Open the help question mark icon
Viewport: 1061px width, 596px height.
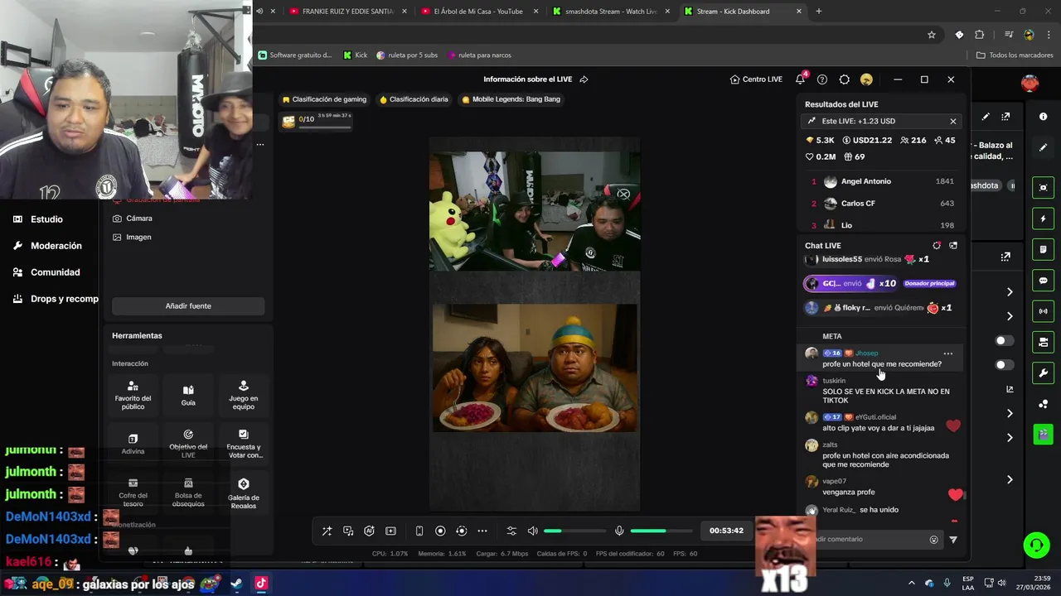pyautogui.click(x=822, y=79)
